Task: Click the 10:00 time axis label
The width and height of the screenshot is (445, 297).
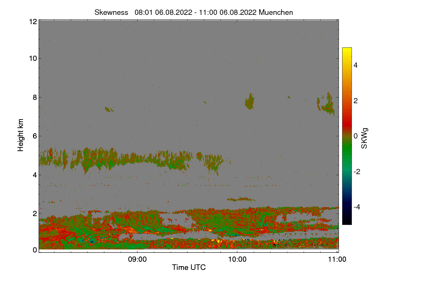Action: 237,260
